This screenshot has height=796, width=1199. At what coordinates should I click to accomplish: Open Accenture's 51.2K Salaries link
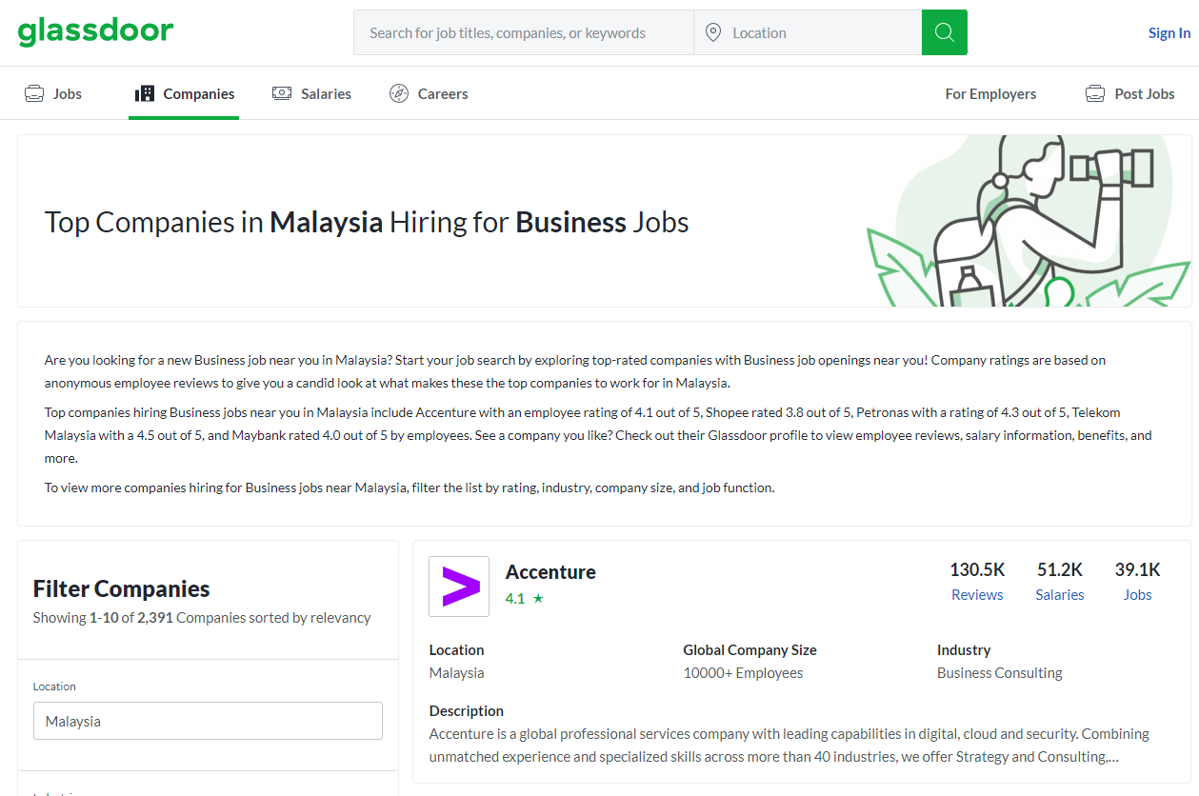[1060, 594]
